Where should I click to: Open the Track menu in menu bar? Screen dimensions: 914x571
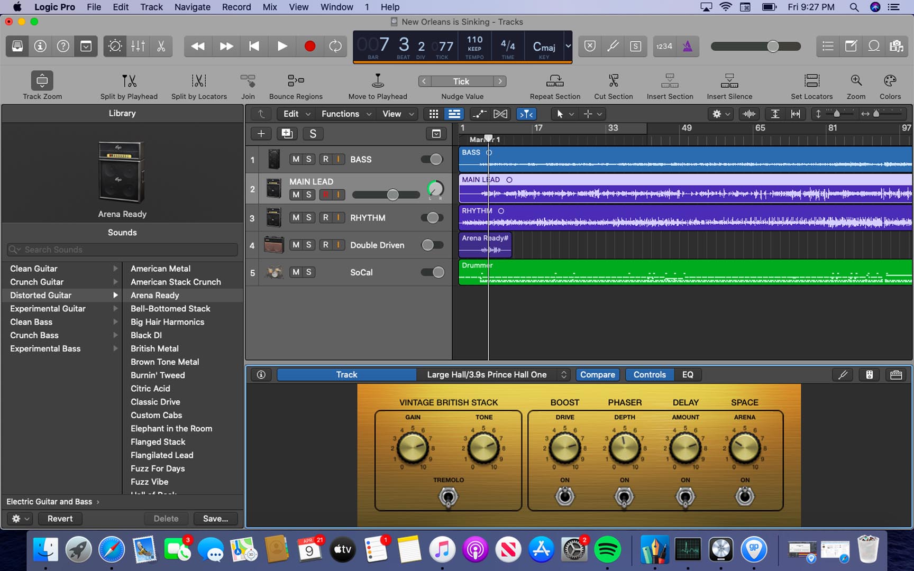(x=151, y=7)
